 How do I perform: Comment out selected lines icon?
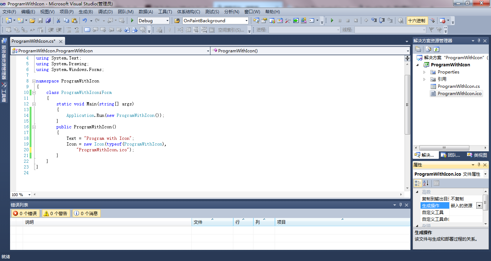pos(68,30)
